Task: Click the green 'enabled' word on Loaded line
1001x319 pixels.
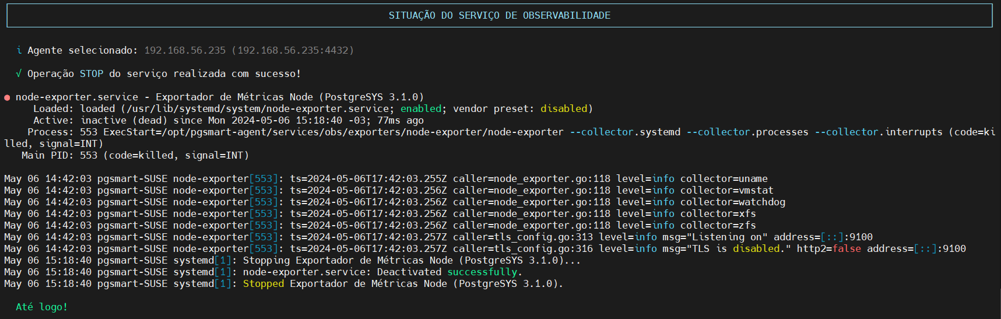Action: 421,109
